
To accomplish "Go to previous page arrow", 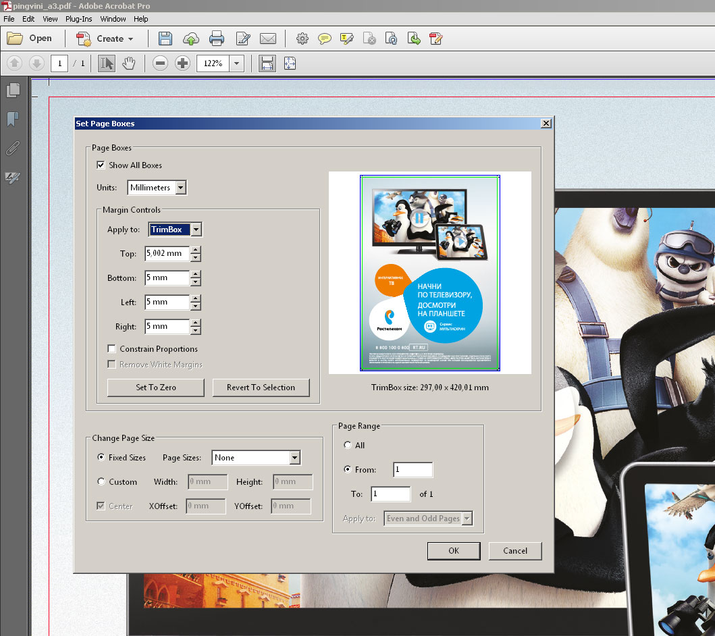I will 14,63.
